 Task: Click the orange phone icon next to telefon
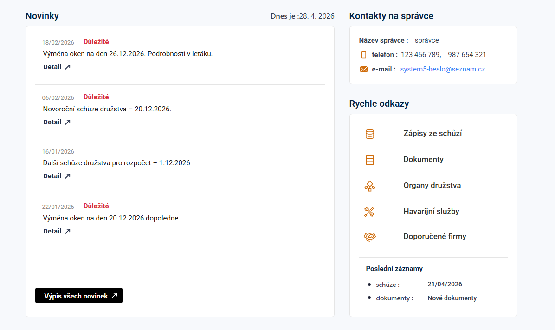[364, 55]
